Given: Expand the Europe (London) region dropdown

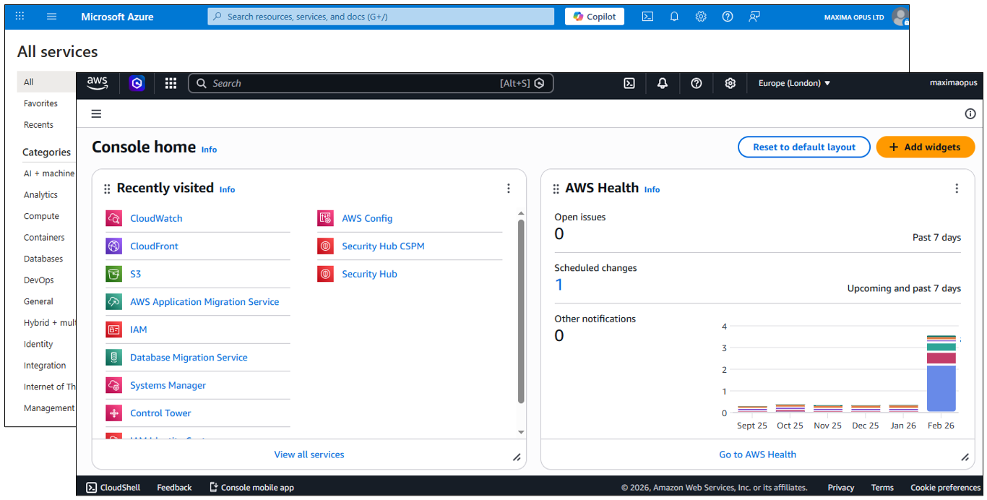Looking at the screenshot, I should [x=794, y=83].
